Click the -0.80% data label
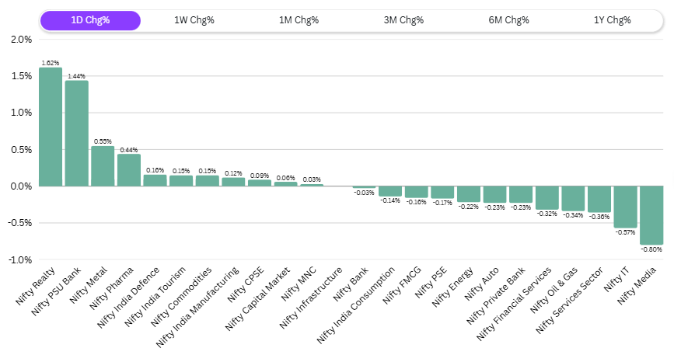 651,249
